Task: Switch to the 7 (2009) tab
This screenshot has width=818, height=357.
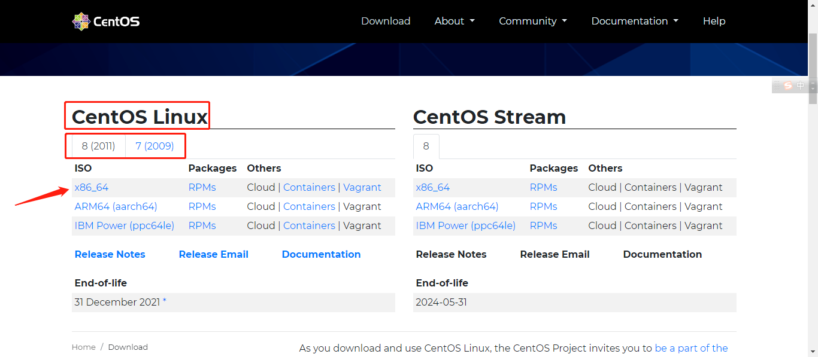Action: [155, 145]
